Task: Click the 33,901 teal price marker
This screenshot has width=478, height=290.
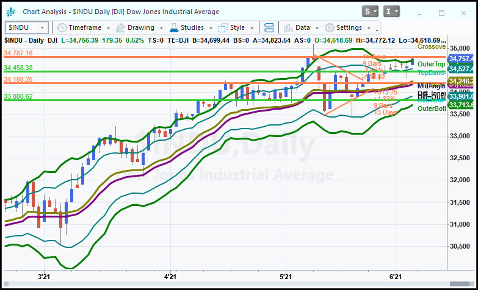Action: [x=460, y=96]
